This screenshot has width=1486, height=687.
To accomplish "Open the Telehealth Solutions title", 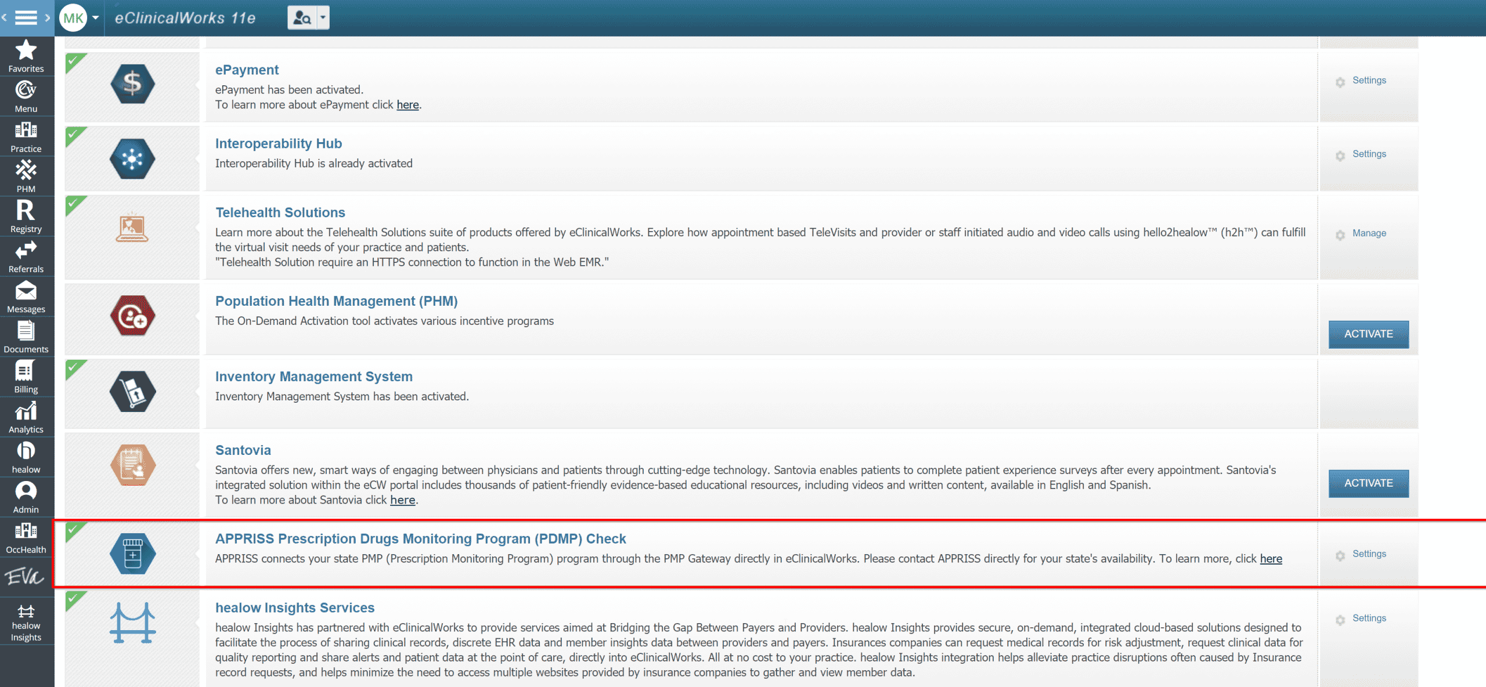I will 280,212.
